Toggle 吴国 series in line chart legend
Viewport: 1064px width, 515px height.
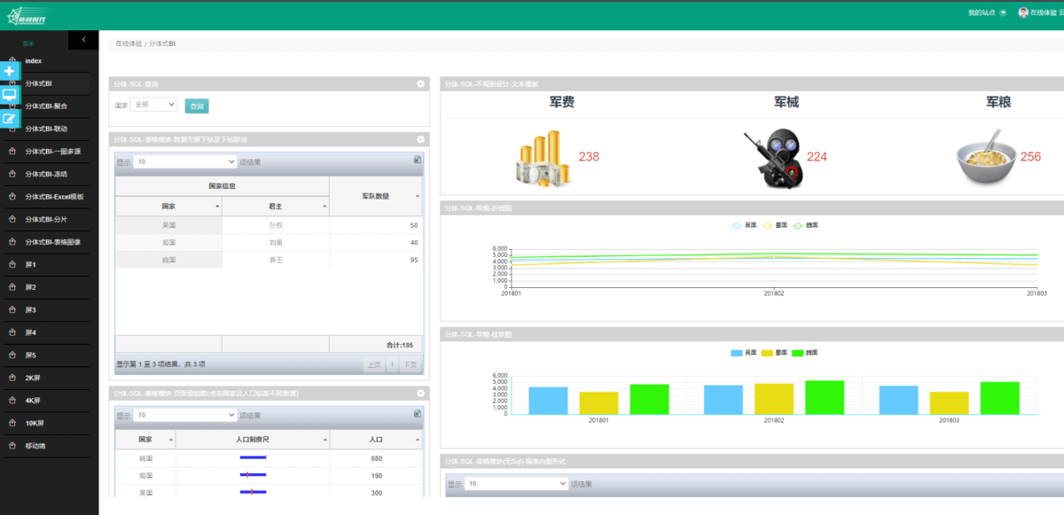click(x=742, y=225)
